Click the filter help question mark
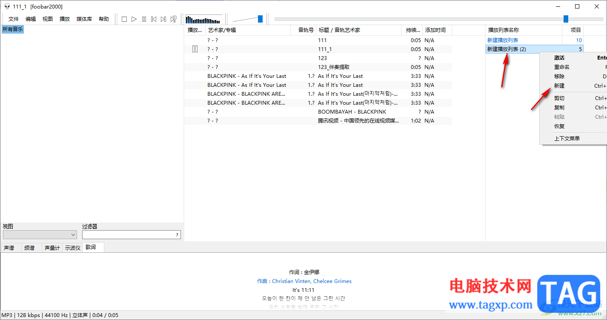The width and height of the screenshot is (607, 320). (x=177, y=235)
